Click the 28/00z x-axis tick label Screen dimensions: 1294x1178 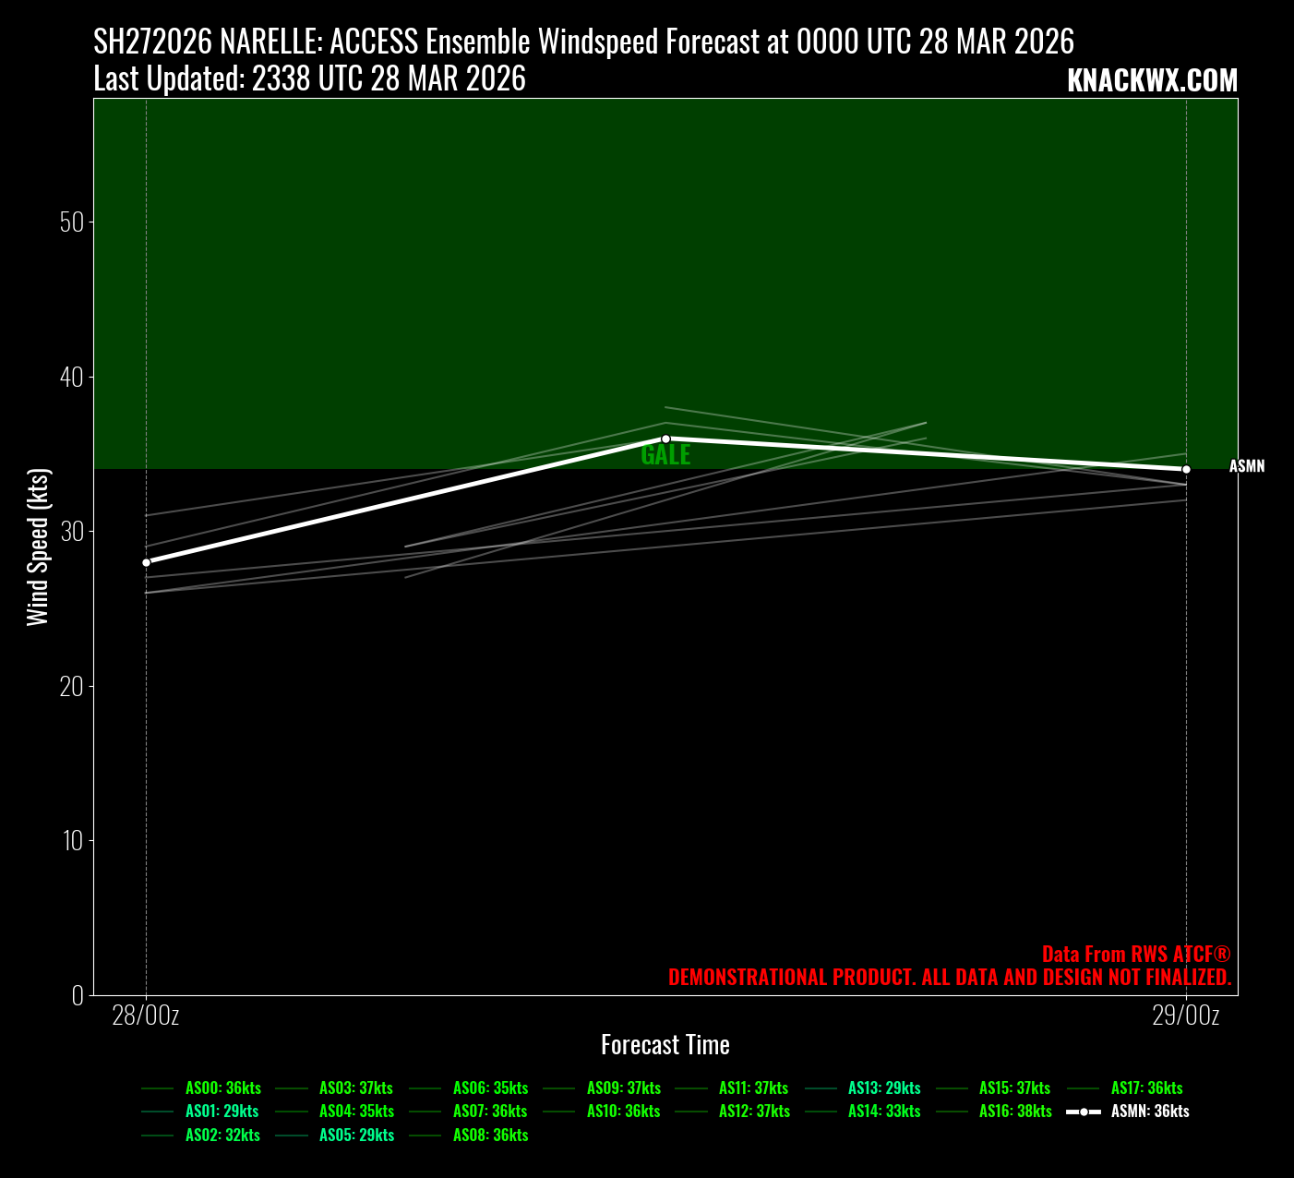point(146,1016)
